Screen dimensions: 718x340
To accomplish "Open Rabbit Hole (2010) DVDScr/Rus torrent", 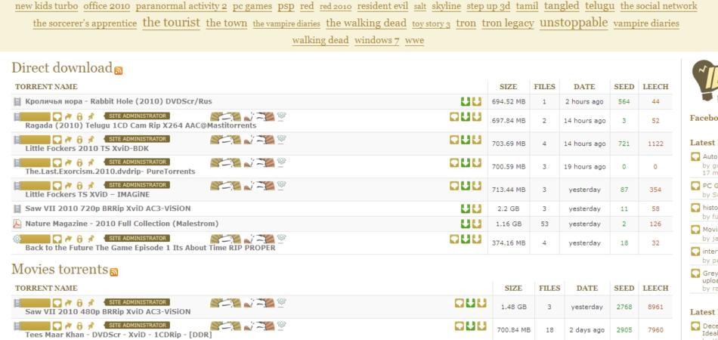I will tap(119, 101).
